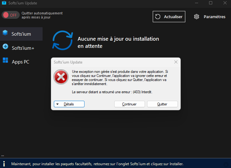The width and height of the screenshot is (231, 168).
Task: Minimize the Softs'ium Update window
Action: click(x=197, y=3)
